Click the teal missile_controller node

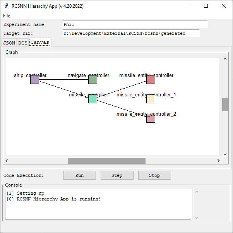[x=93, y=99]
